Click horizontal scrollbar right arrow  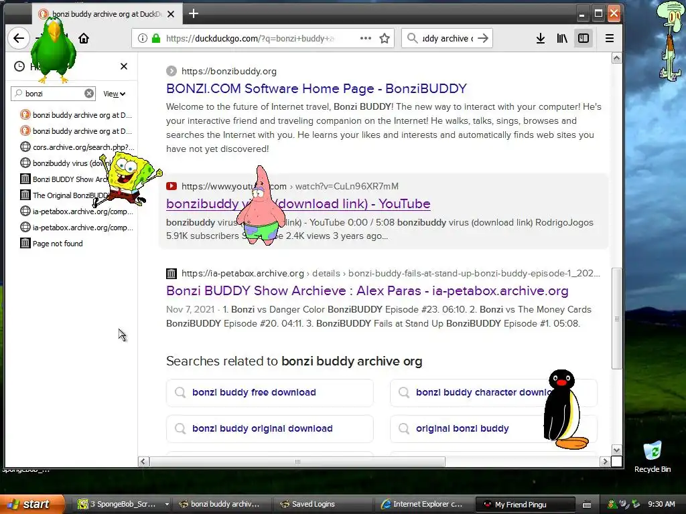tap(605, 462)
